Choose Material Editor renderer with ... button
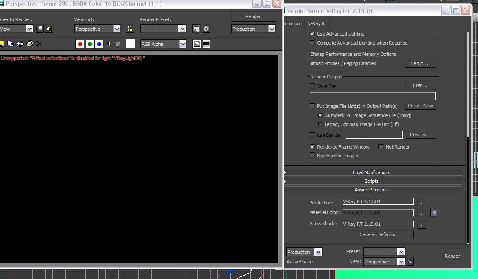This screenshot has height=279, width=478. (421, 213)
